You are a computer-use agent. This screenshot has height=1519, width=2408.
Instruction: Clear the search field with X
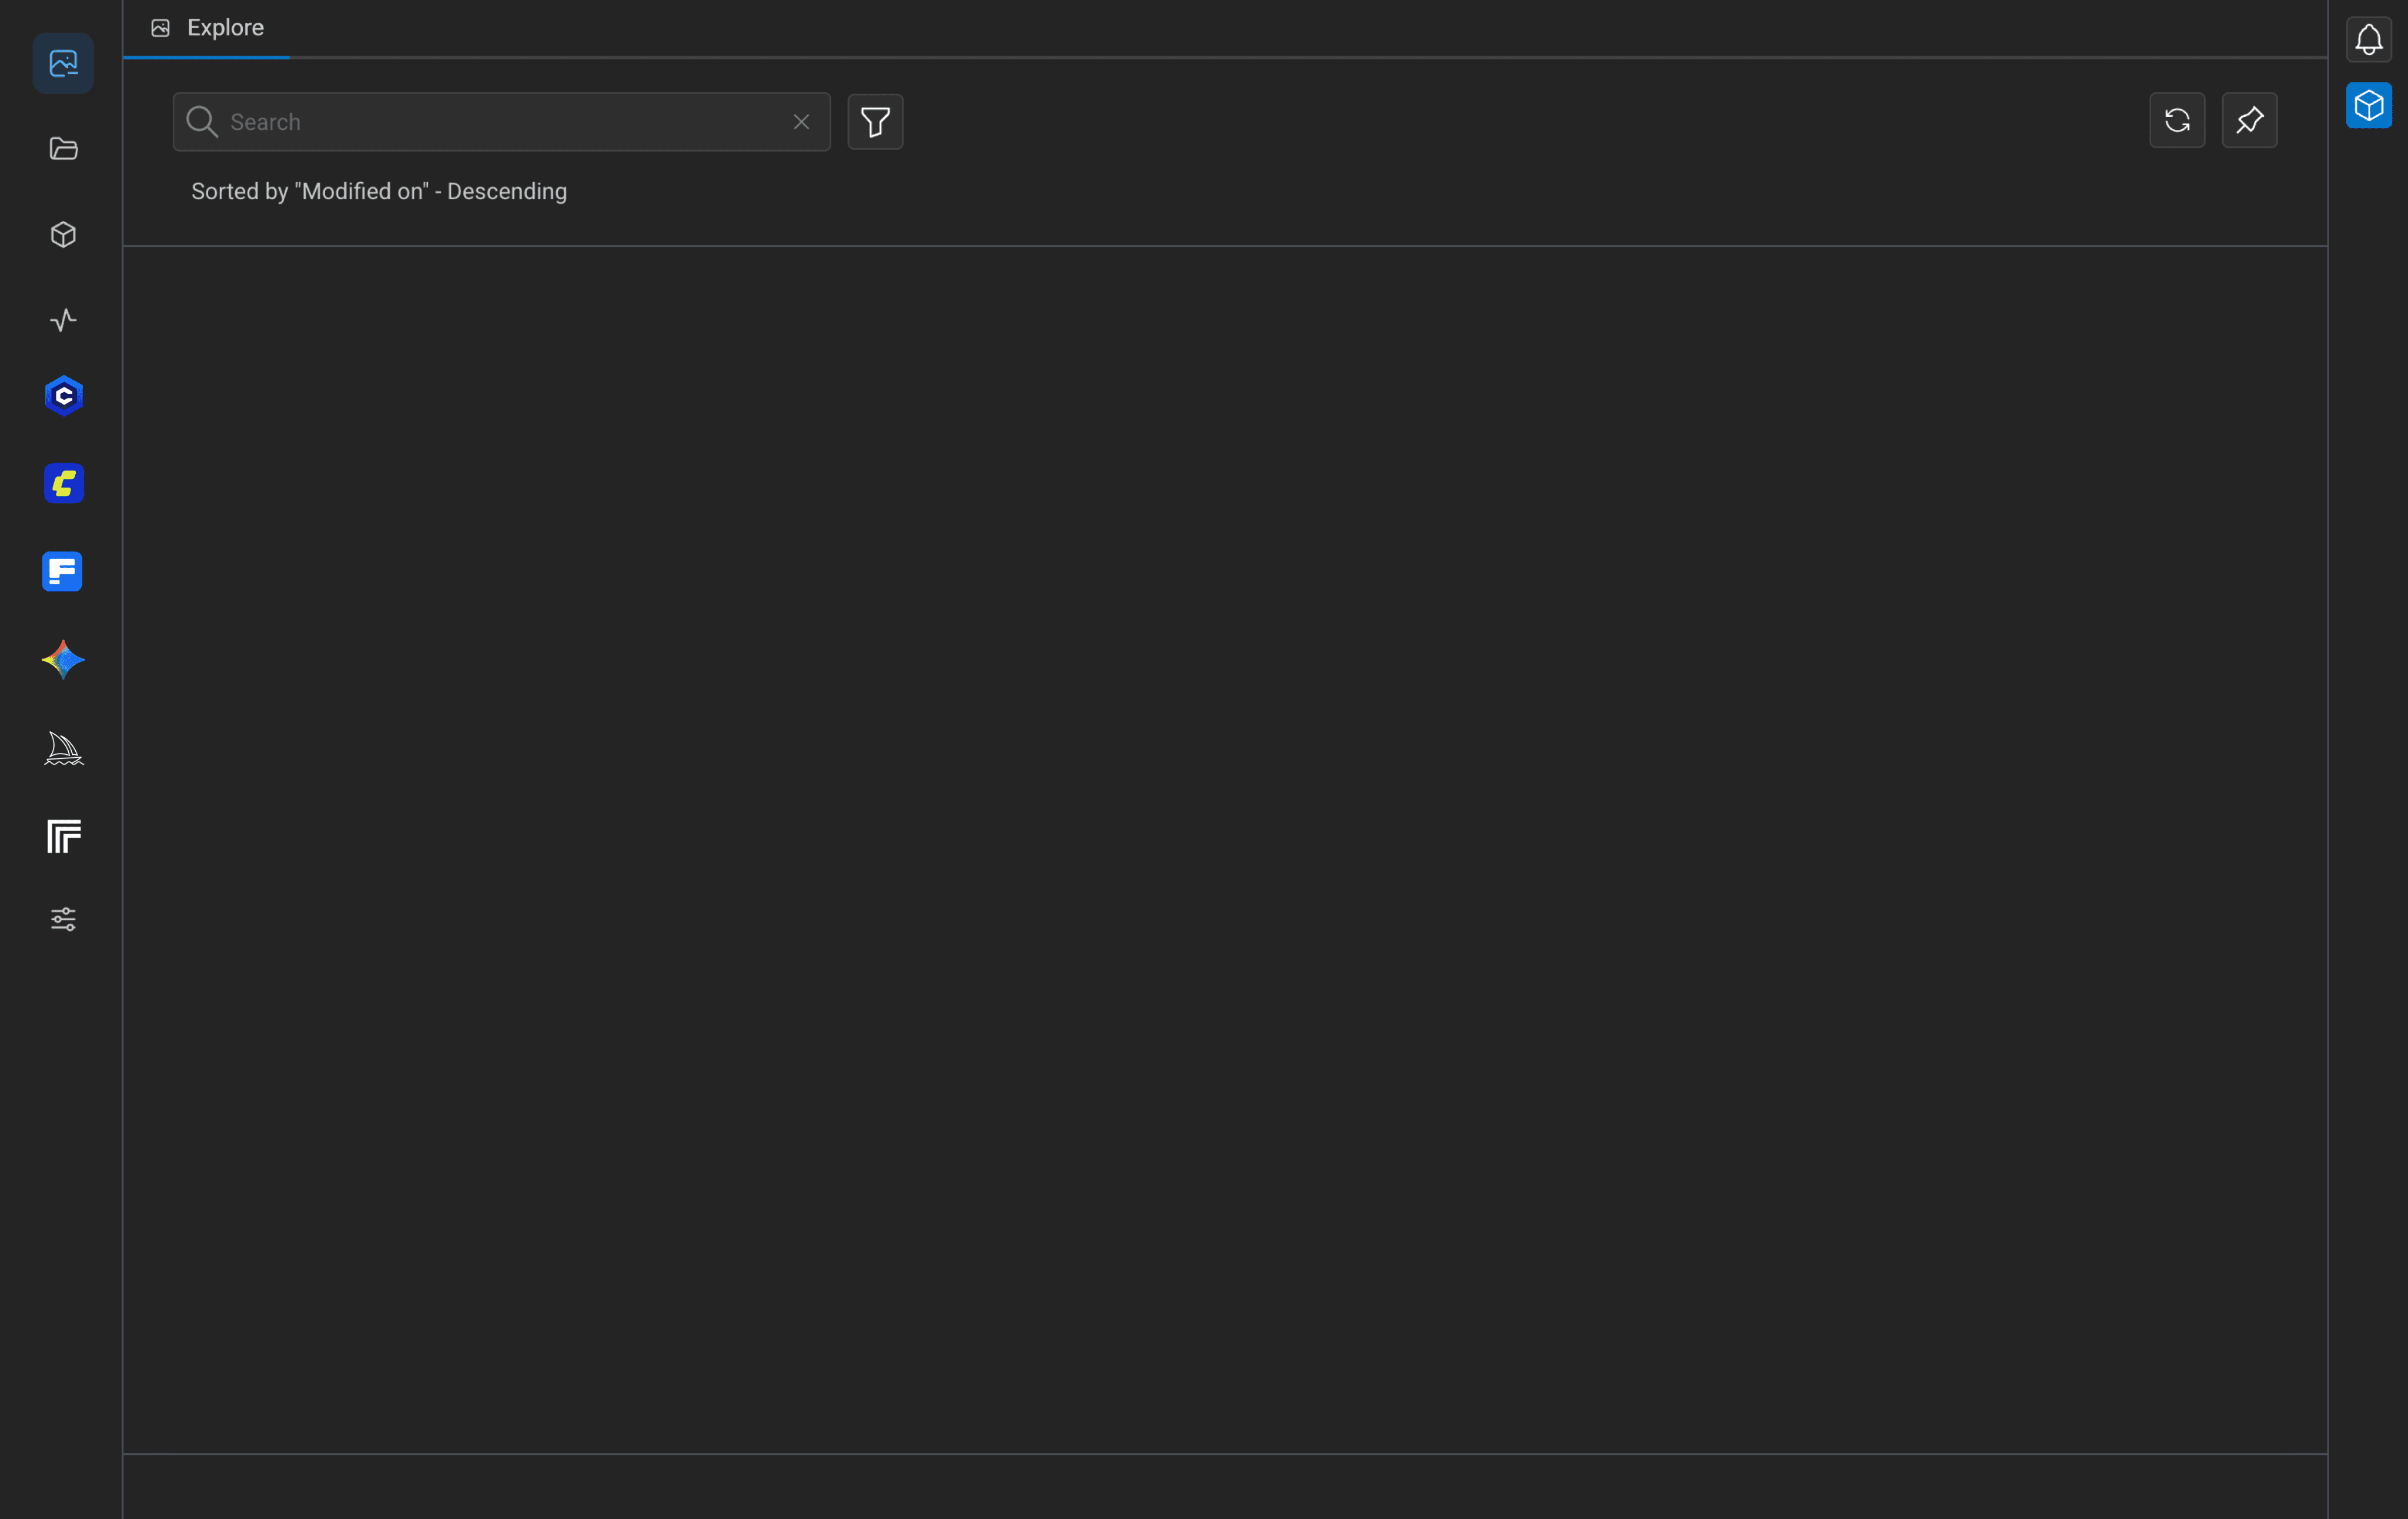point(801,122)
